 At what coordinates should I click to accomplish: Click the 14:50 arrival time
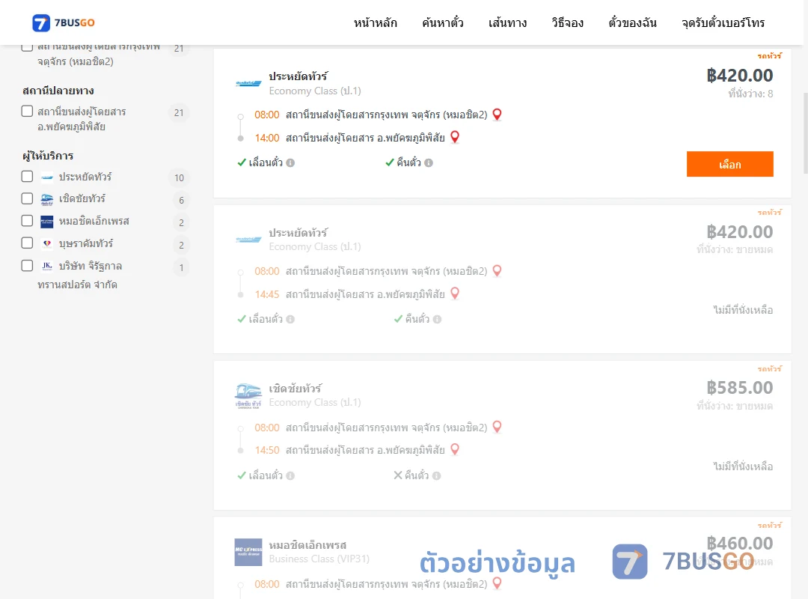click(x=267, y=451)
